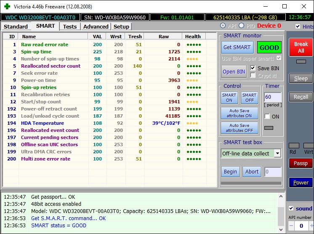This screenshot has height=234, width=314.
Task: Abort the SMART test
Action: 252,172
